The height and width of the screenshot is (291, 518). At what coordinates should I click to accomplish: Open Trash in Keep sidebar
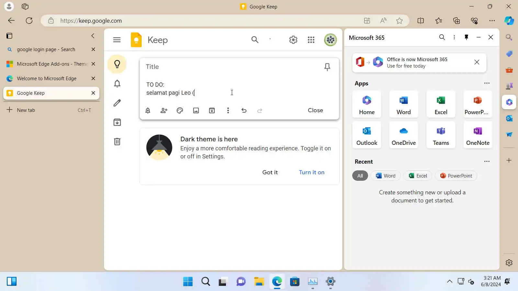click(x=117, y=142)
